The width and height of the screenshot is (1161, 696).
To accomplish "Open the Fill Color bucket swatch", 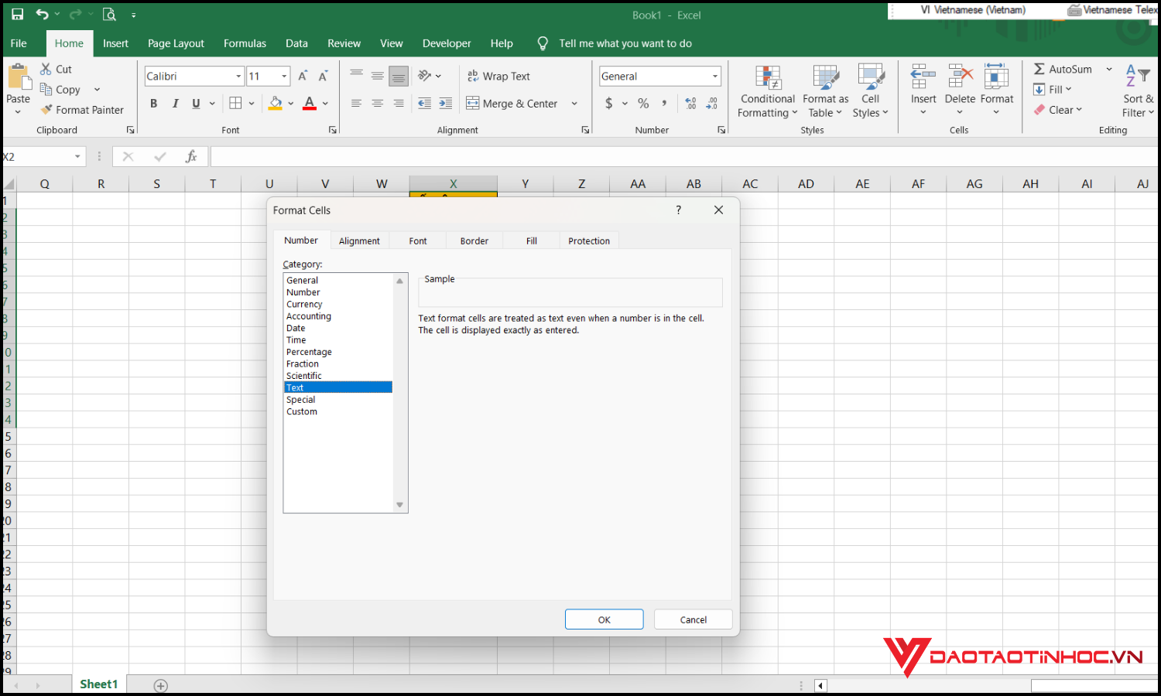I will (x=276, y=103).
